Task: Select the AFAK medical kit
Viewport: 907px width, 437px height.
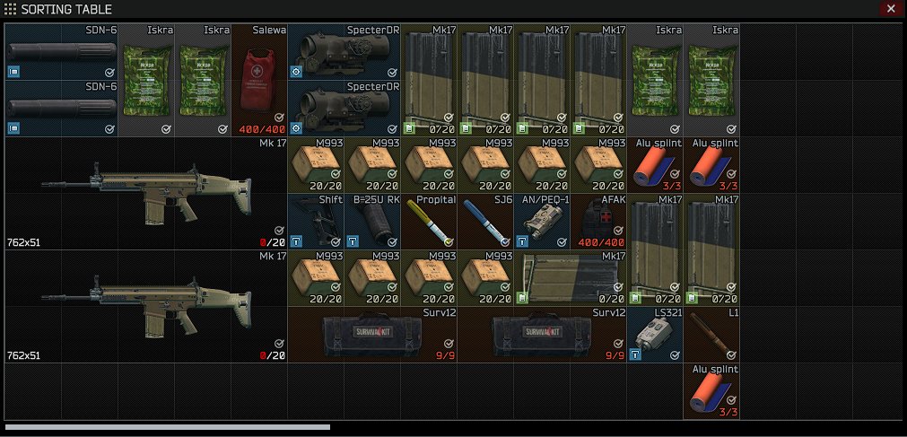Action: click(x=598, y=222)
